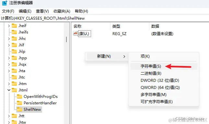Click the .hhc folder icon
The height and width of the screenshot is (124, 209).
pos(14,39)
